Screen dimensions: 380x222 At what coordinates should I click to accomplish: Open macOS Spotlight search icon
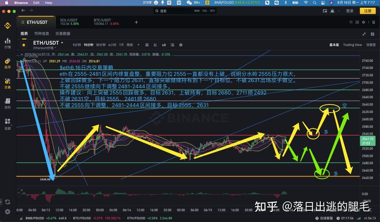314,3
